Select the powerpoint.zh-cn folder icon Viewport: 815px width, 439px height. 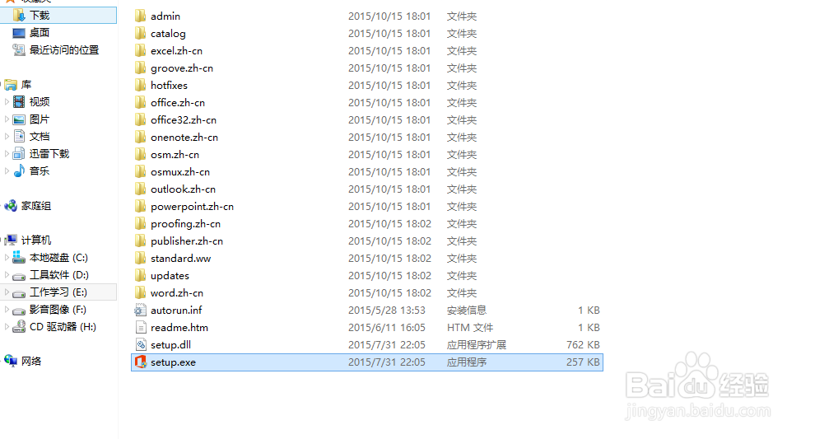(x=140, y=207)
